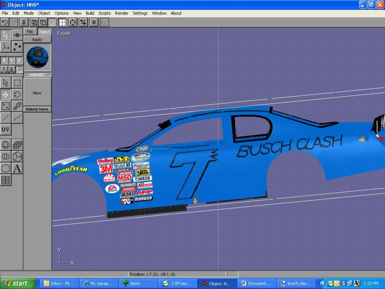Switch materials panel to Object tab

pyautogui.click(x=44, y=31)
